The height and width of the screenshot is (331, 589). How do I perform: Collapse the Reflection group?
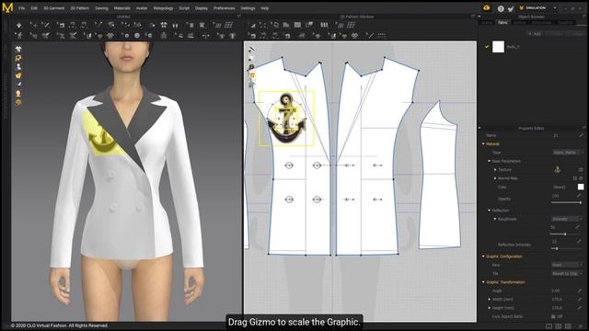489,211
